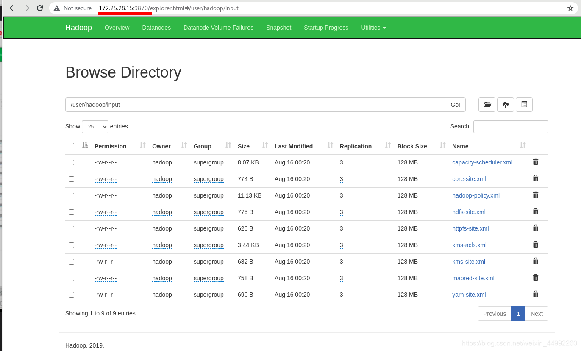Delete yarn-site.xml with trash icon
The image size is (581, 351).
536,294
